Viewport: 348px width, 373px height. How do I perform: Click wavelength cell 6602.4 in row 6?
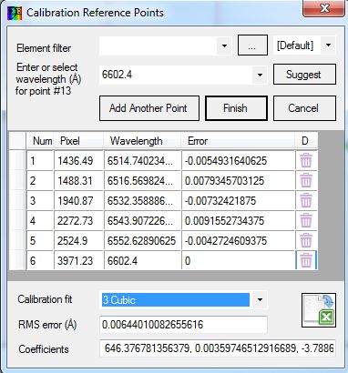click(x=142, y=261)
